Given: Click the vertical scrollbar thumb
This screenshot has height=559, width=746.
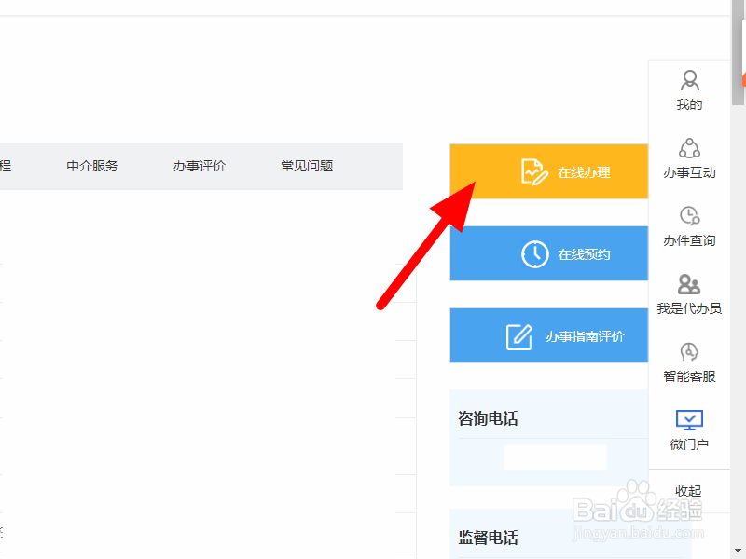Looking at the screenshot, I should click(738, 52).
